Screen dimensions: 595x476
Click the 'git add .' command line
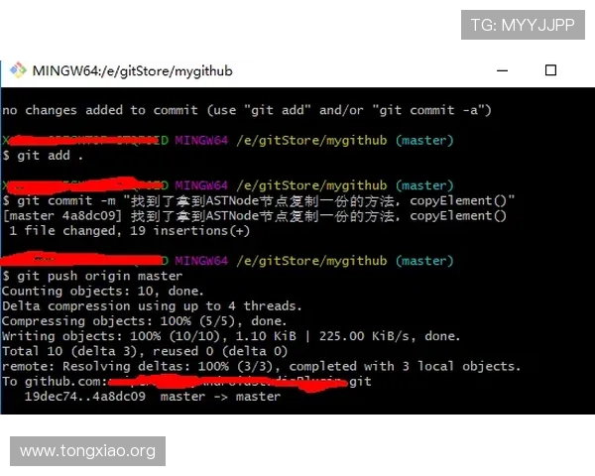[x=44, y=156]
